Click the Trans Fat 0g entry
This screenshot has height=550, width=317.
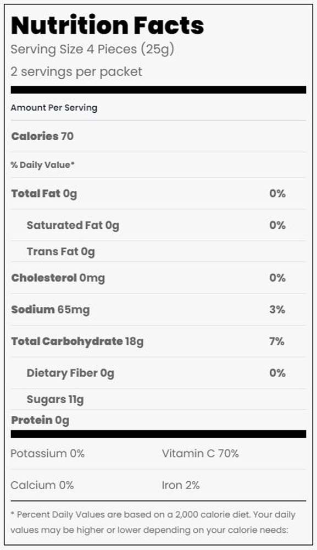tap(61, 251)
